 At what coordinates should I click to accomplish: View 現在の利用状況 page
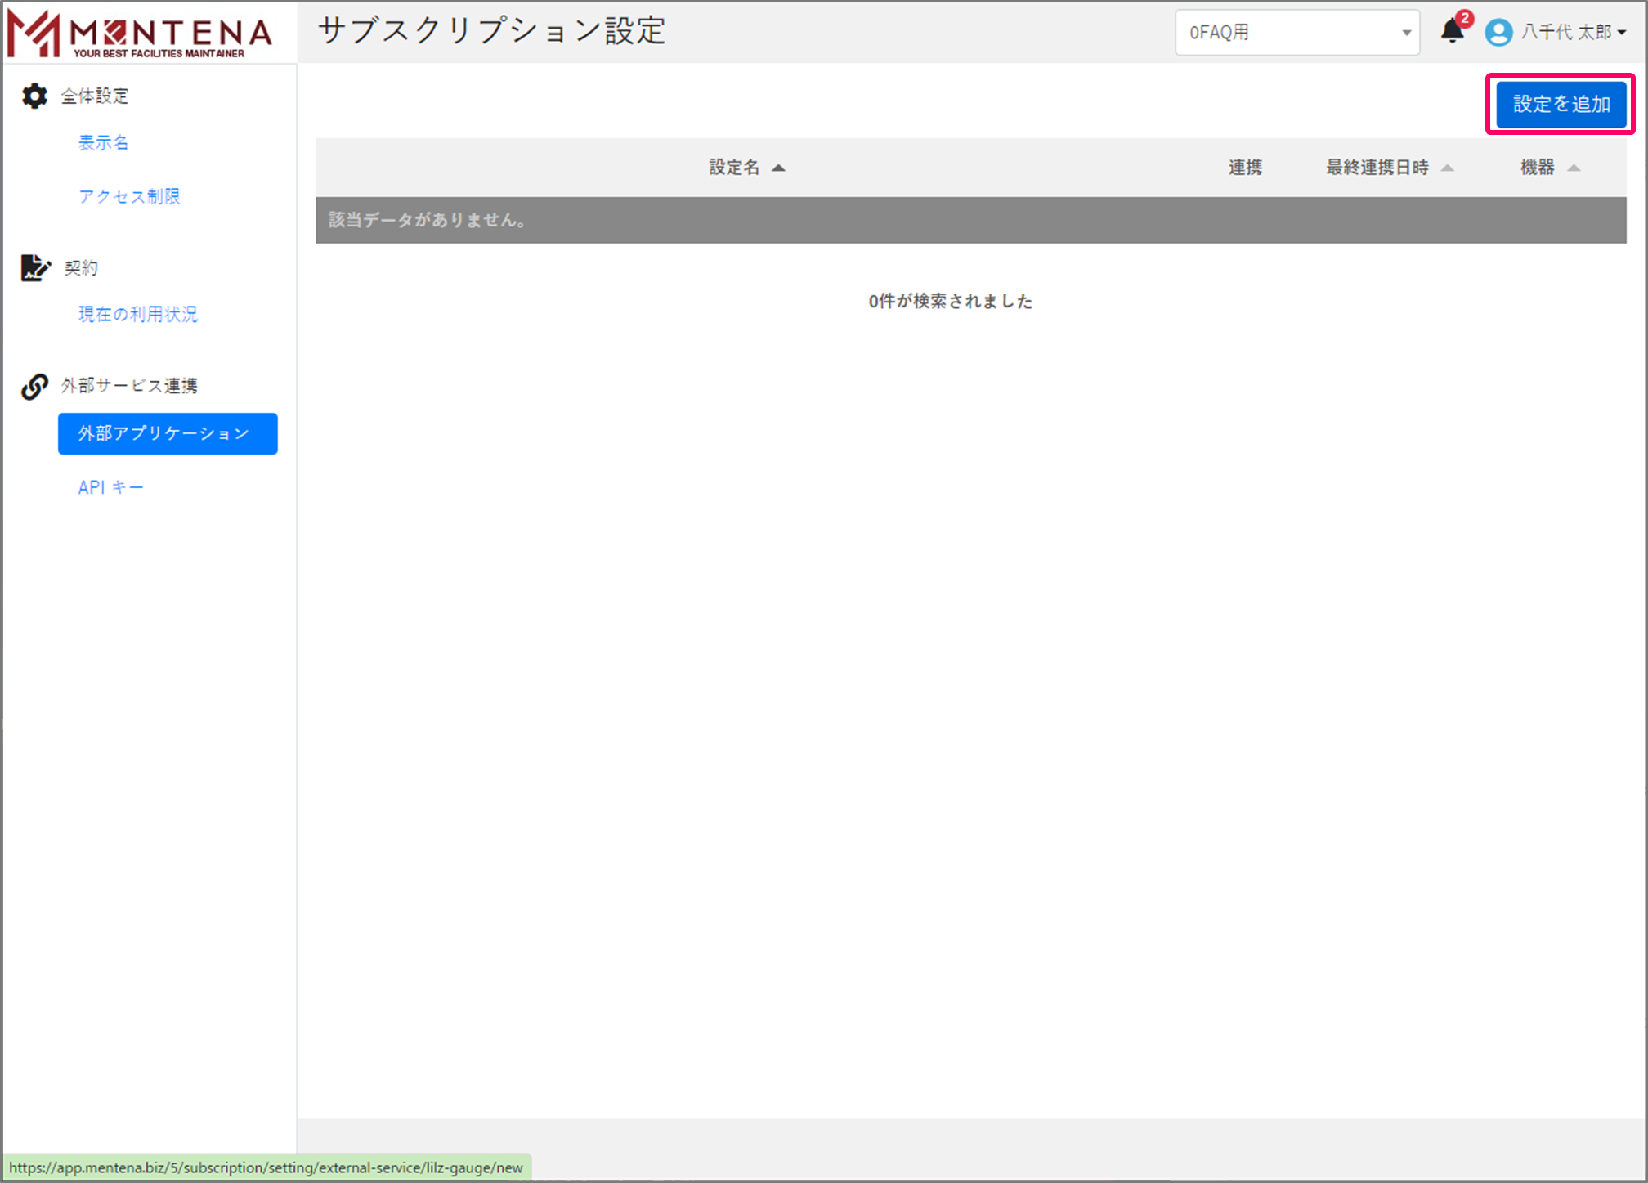[x=137, y=314]
